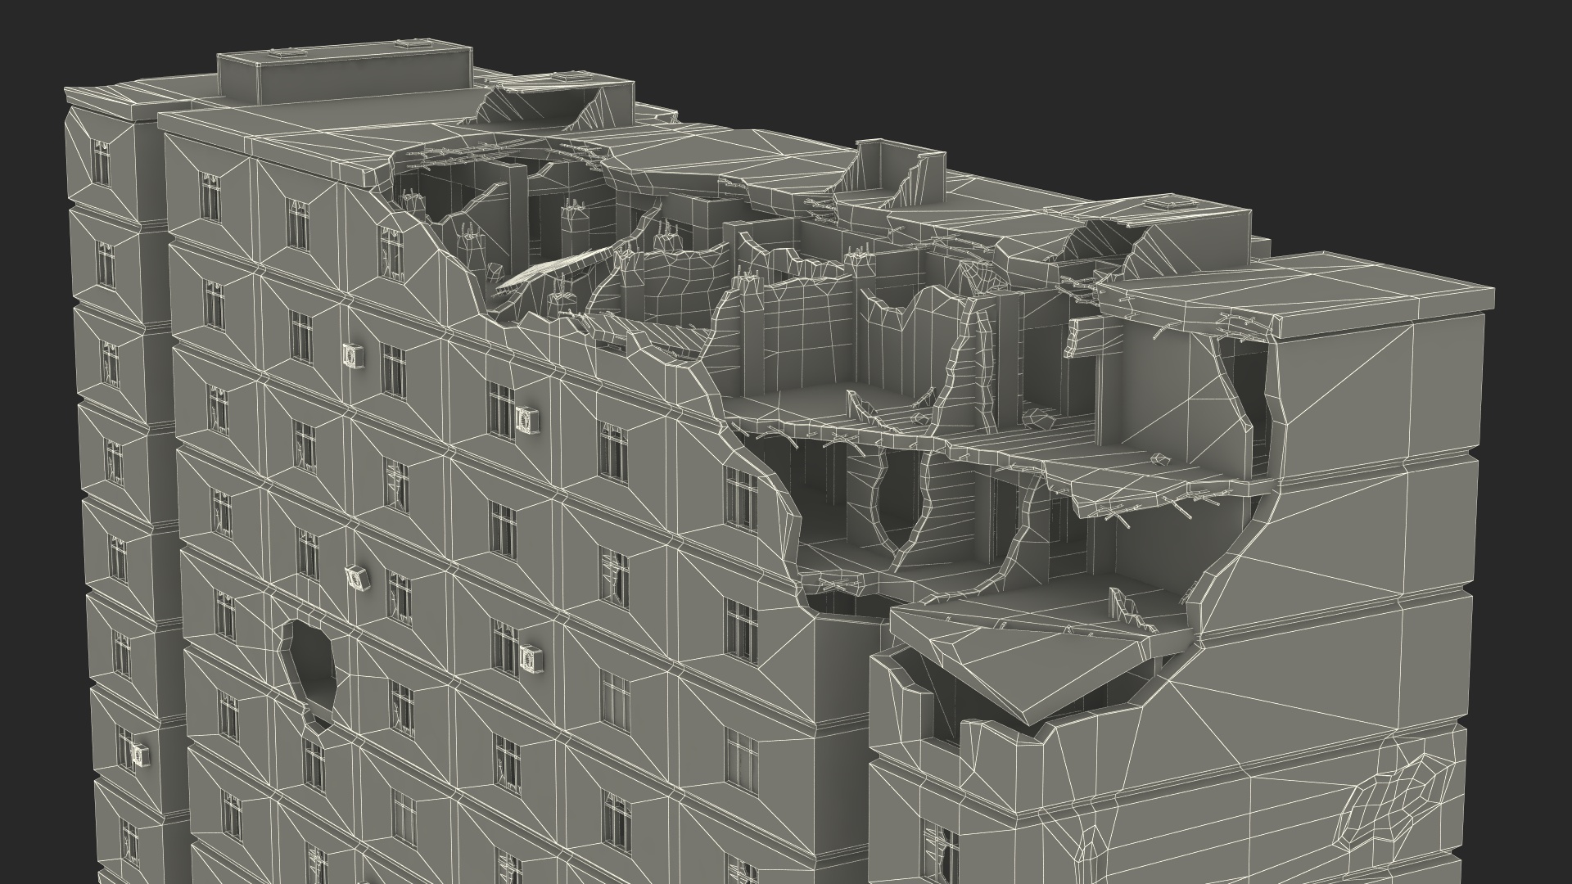Click the air conditioner on left tower wall
Viewport: 1572px width, 884px height.
point(140,754)
